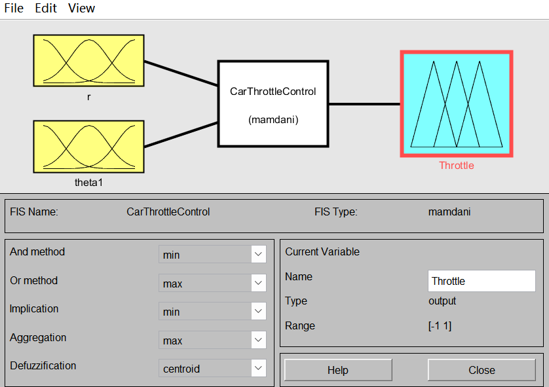Click the Range value [-1 1]
The width and height of the screenshot is (549, 387).
tap(440, 325)
